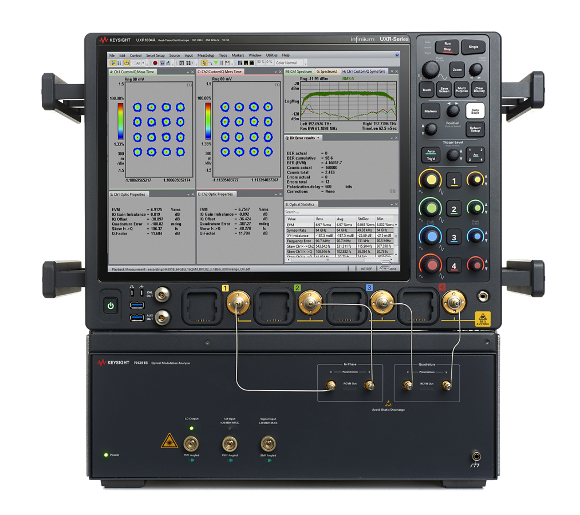Open dropdown arrow of trace C panel
Image resolution: width=580 pixels, height=515 pixels.
[x=275, y=72]
